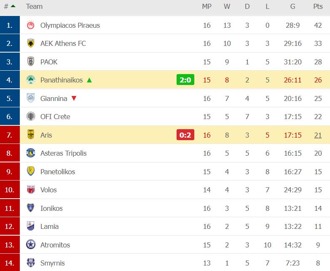The height and width of the screenshot is (271, 330).
Task: Sort table by rank number column
Action: pyautogui.click(x=9, y=6)
